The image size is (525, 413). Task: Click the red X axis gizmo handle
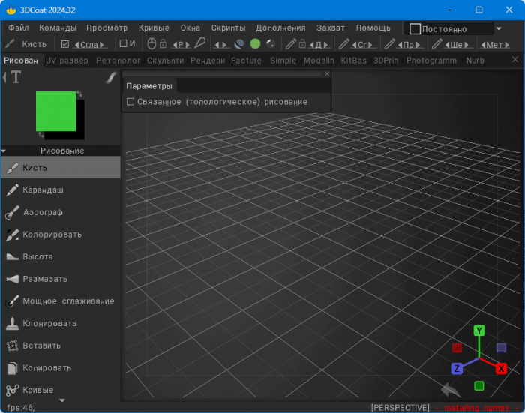click(x=502, y=368)
